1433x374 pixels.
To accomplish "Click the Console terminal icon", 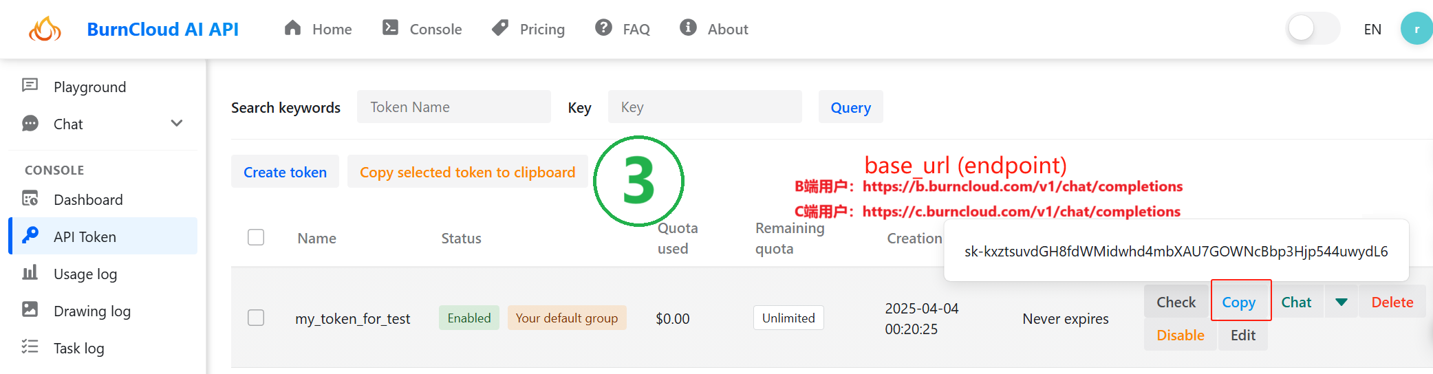I will tap(391, 27).
